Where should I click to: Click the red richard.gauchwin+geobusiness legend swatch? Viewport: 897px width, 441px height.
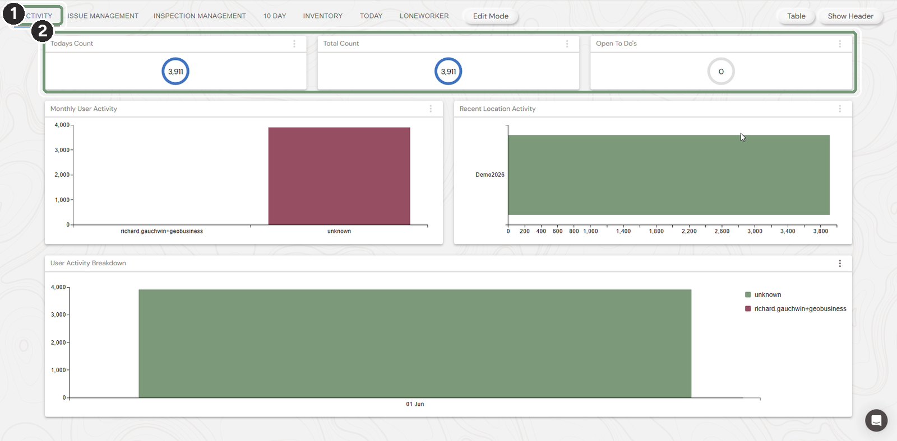pyautogui.click(x=748, y=309)
